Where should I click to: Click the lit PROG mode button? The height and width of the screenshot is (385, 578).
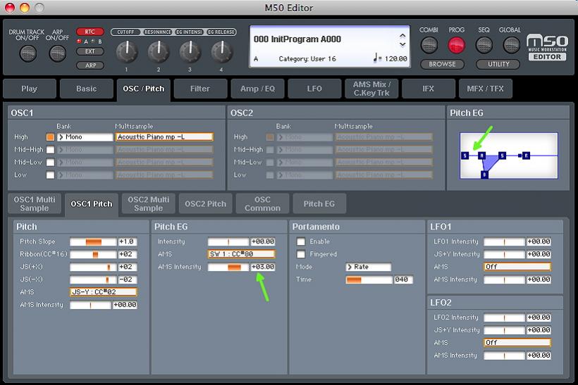pyautogui.click(x=456, y=45)
